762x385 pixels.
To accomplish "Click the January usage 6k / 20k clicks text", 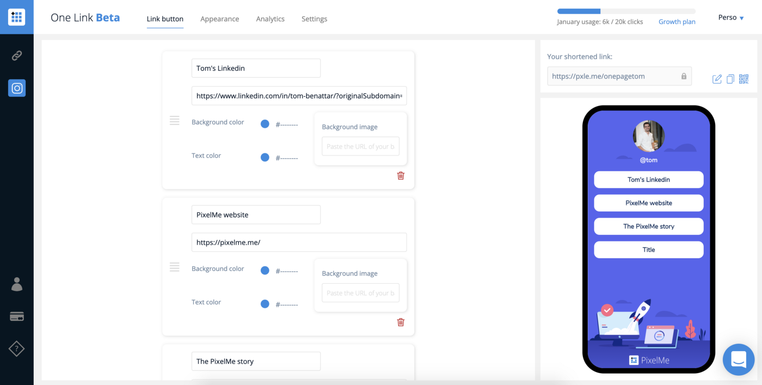I will click(600, 22).
